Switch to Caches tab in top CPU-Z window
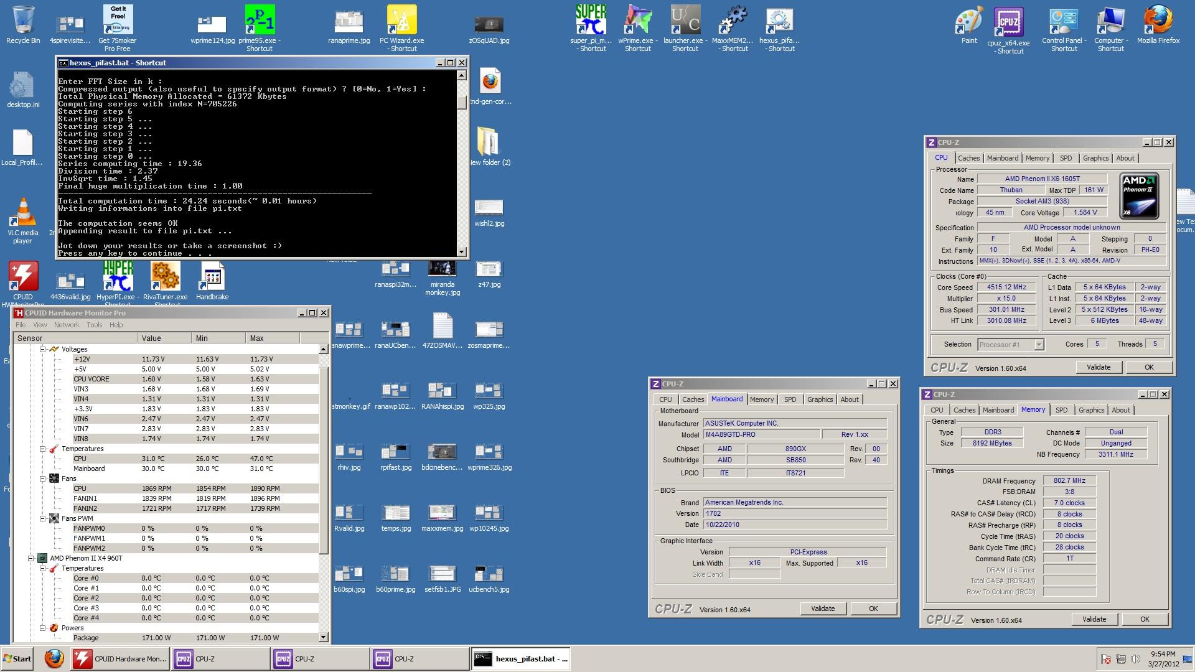Viewport: 1195px width, 672px height. [968, 158]
